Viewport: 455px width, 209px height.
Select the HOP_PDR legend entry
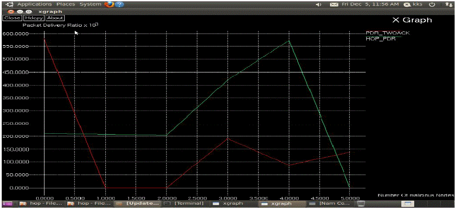pos(381,39)
